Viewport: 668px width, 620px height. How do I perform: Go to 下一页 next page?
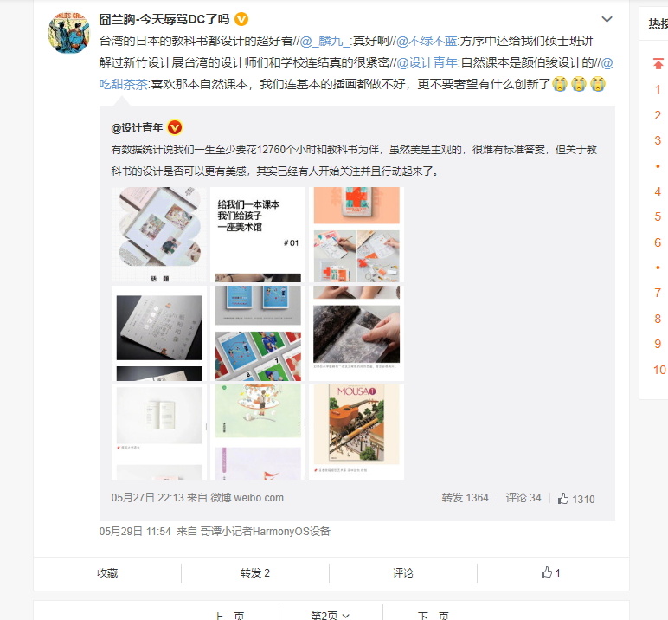coord(433,615)
